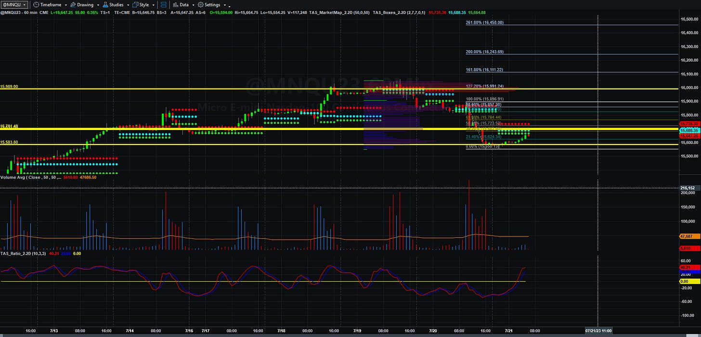Click the Drawing pencil icon
Image resolution: width=701 pixels, height=337 pixels.
(x=73, y=5)
